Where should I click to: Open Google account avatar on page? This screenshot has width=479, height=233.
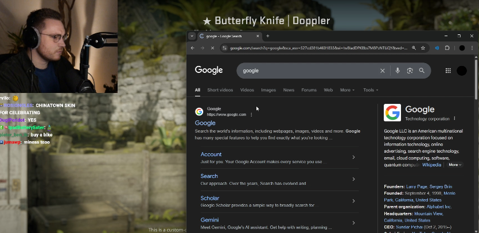tap(462, 71)
